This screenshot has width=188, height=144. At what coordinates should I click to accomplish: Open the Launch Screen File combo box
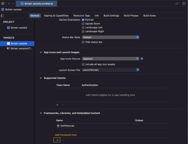(x=110, y=70)
